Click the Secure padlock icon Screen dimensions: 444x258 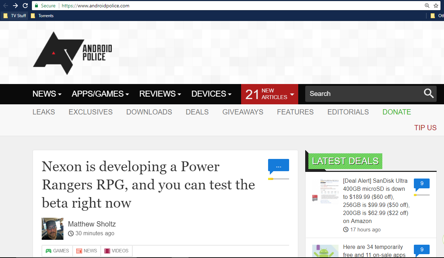pyautogui.click(x=36, y=6)
